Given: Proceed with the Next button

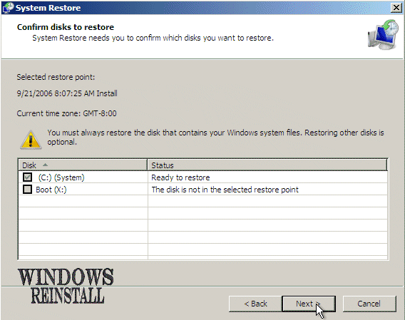Looking at the screenshot, I should 309,304.
